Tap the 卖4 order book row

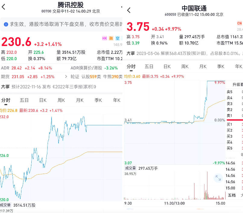point(235,98)
